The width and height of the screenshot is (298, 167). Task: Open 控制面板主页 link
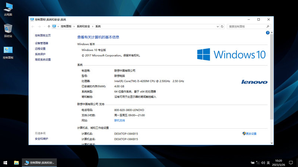click(43, 35)
